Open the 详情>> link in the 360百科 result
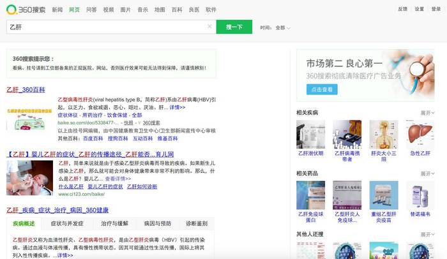This screenshot has height=259, width=447. tap(178, 107)
